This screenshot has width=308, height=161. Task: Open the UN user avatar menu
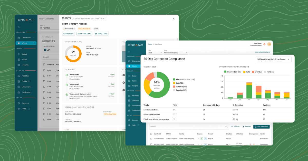[269, 44]
